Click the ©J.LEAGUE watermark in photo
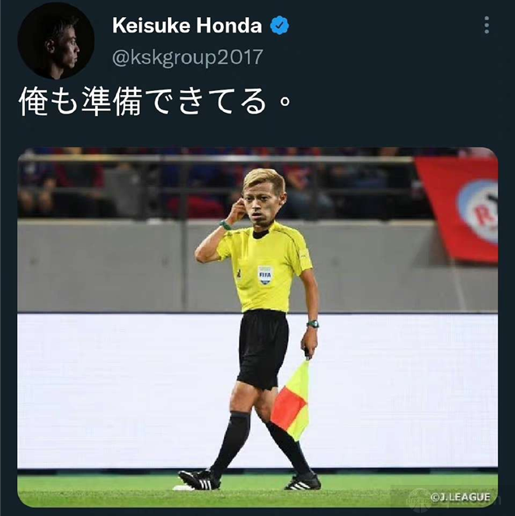515x516 pixels. click(461, 497)
